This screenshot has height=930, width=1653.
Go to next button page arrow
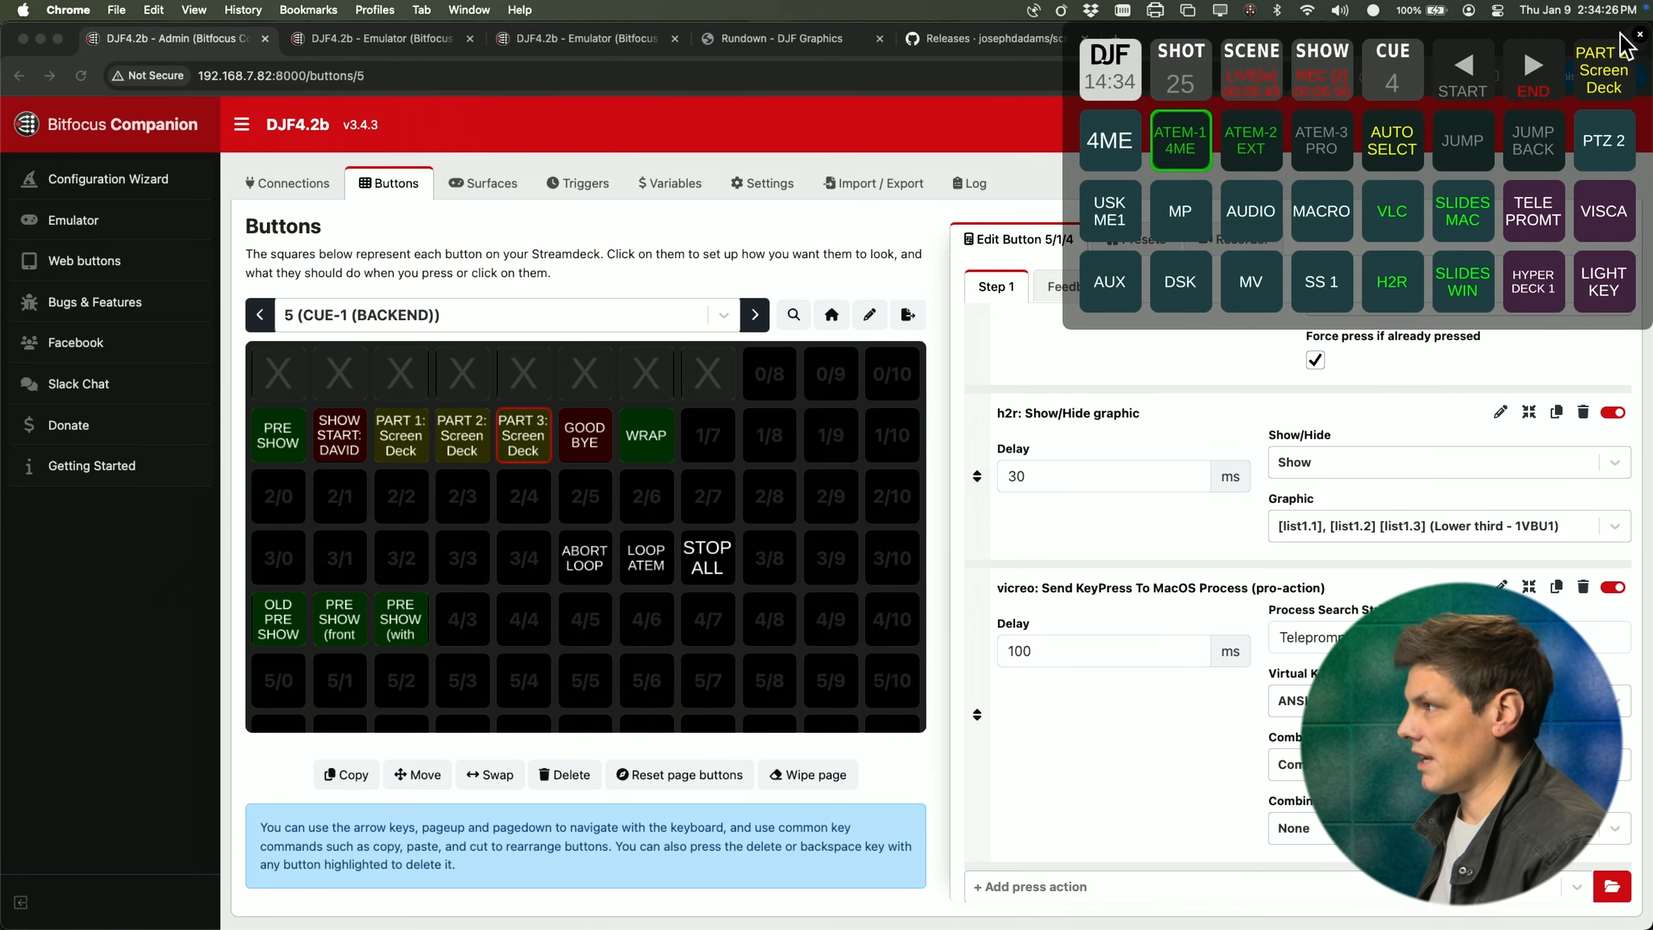click(x=755, y=315)
